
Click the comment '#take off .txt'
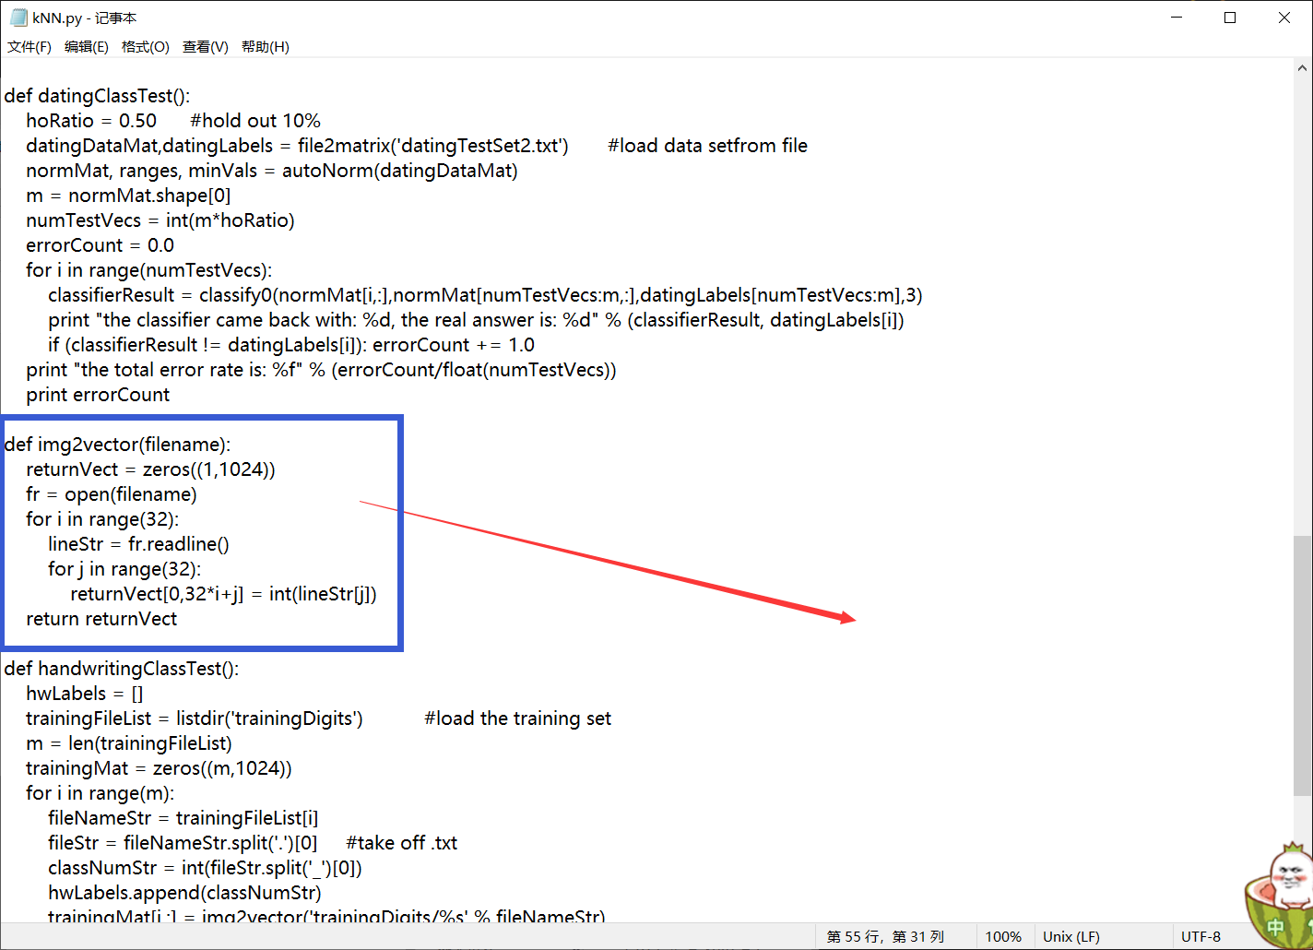(401, 843)
